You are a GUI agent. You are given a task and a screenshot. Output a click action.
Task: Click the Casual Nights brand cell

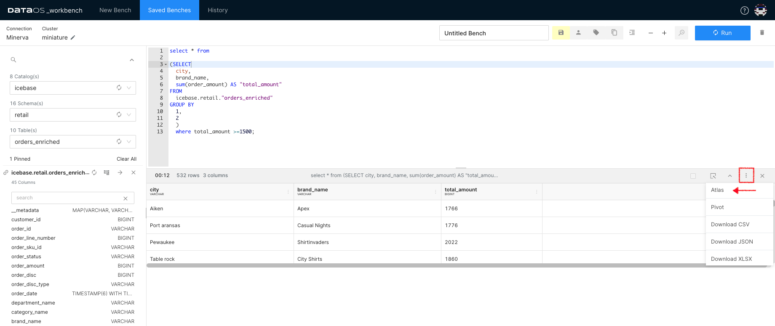point(367,225)
